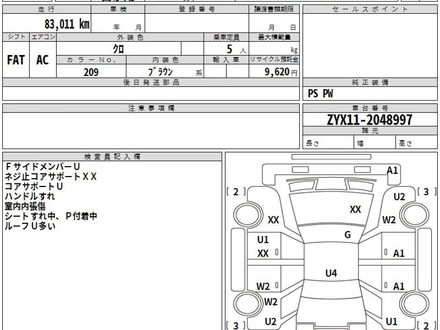Select inspector note ルーフU多い
This screenshot has width=440, height=330.
(30, 226)
